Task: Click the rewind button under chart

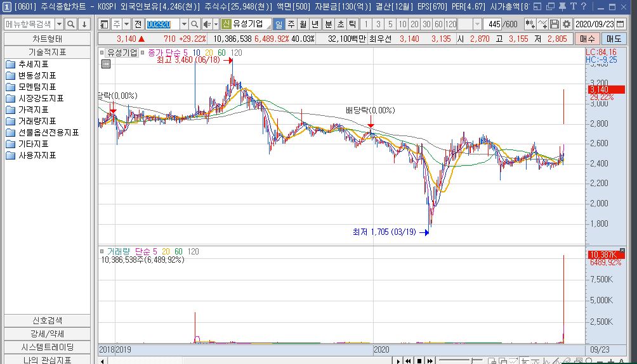Action: 408,361
